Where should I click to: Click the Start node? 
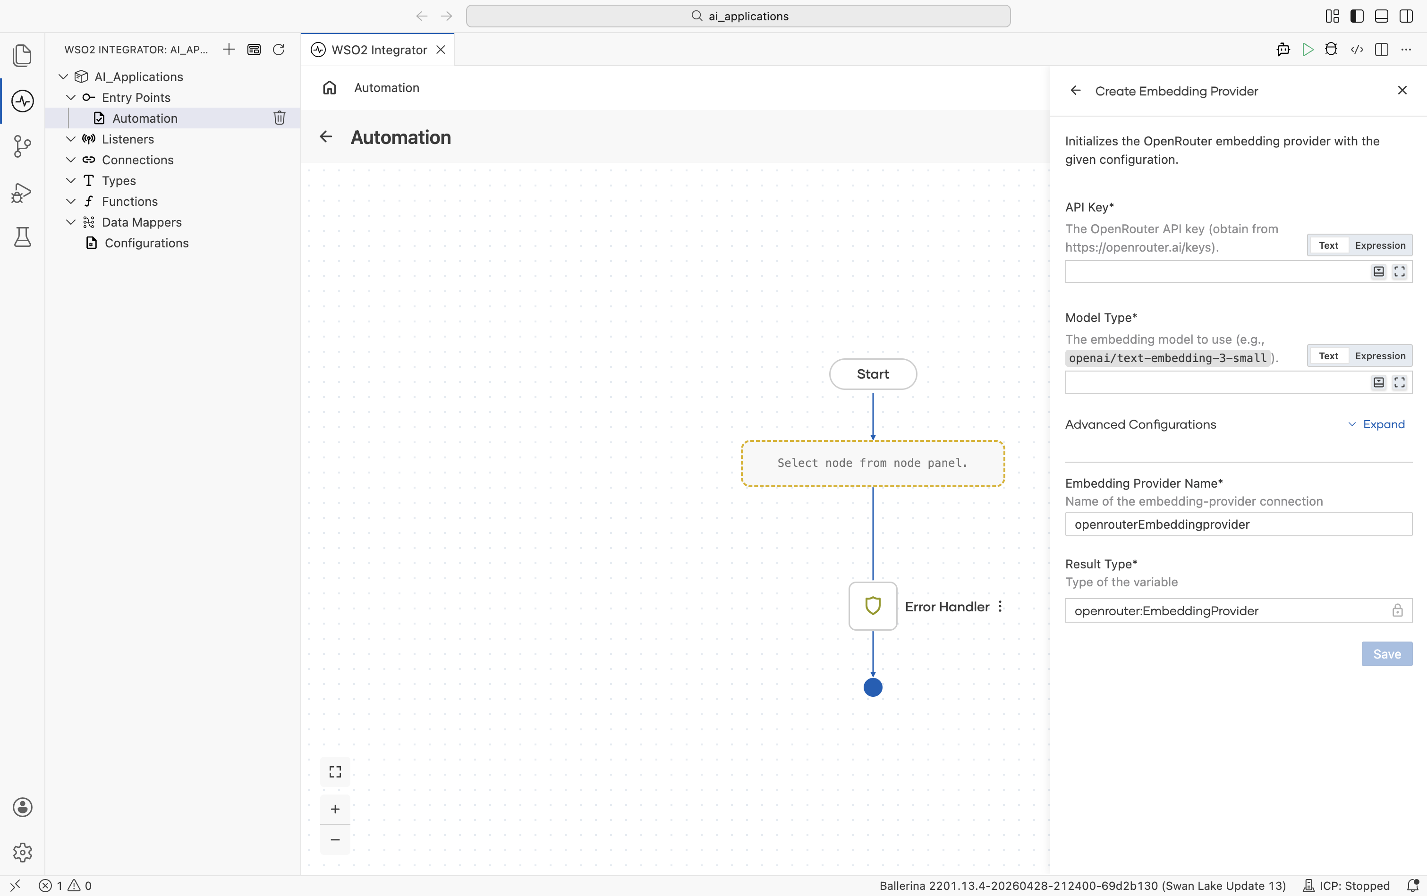(873, 374)
